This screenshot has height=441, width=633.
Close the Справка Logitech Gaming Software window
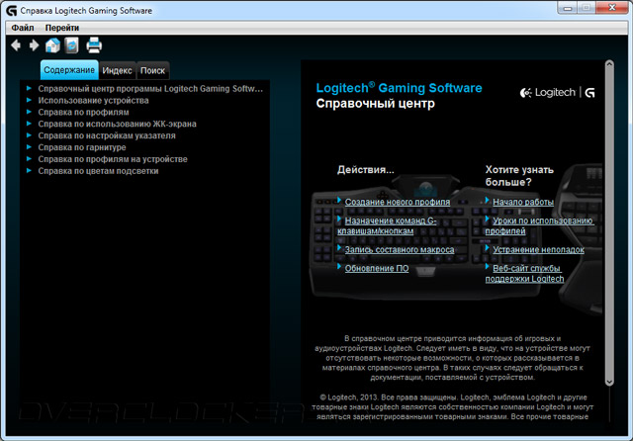click(x=612, y=8)
